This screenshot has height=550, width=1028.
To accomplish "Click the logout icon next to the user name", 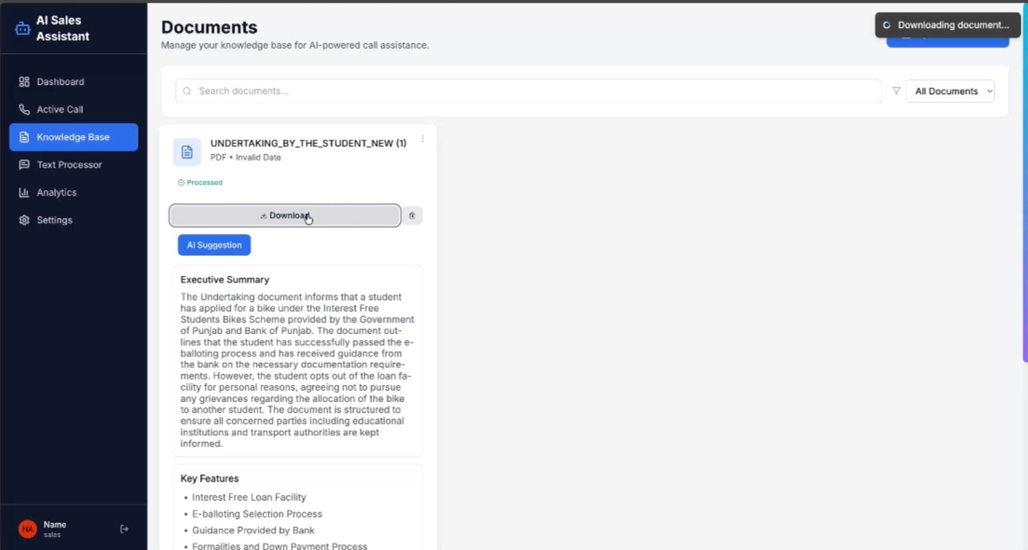I will click(x=124, y=529).
